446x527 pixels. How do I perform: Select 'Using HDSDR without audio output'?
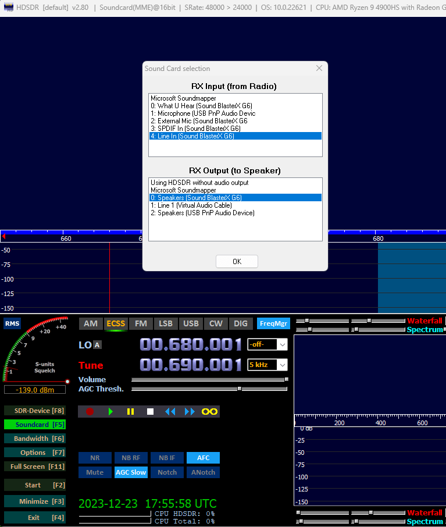236,183
